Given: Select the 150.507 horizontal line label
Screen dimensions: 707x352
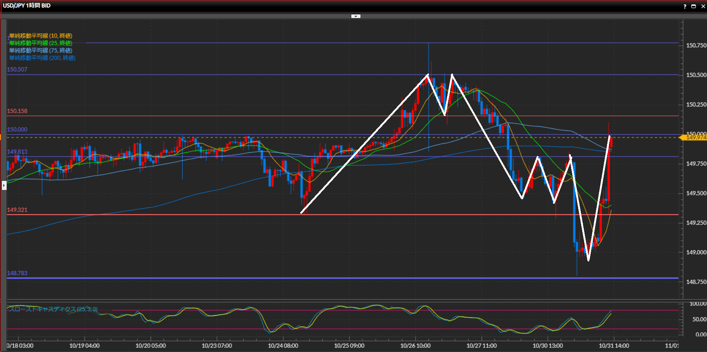Looking at the screenshot, I should (x=17, y=70).
